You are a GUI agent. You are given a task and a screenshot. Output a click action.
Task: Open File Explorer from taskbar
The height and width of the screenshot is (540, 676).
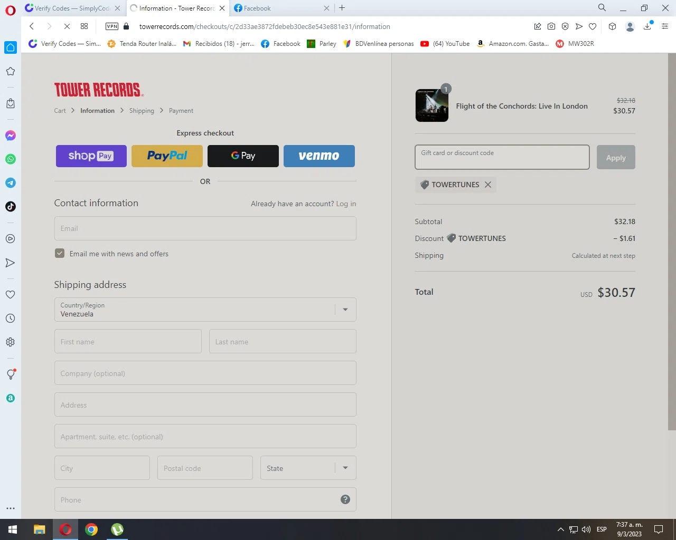pos(40,529)
